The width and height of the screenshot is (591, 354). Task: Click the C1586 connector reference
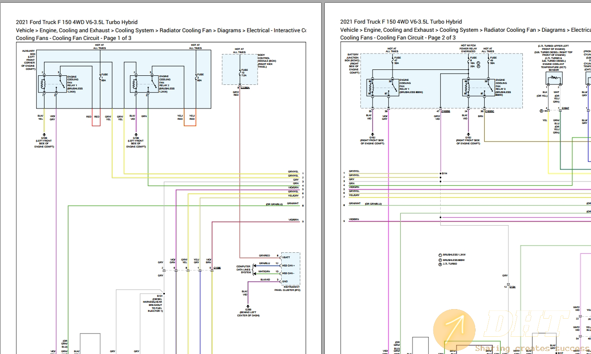pyautogui.click(x=217, y=268)
